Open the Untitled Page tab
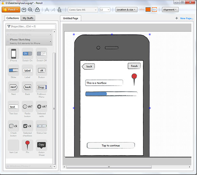 click(71, 18)
